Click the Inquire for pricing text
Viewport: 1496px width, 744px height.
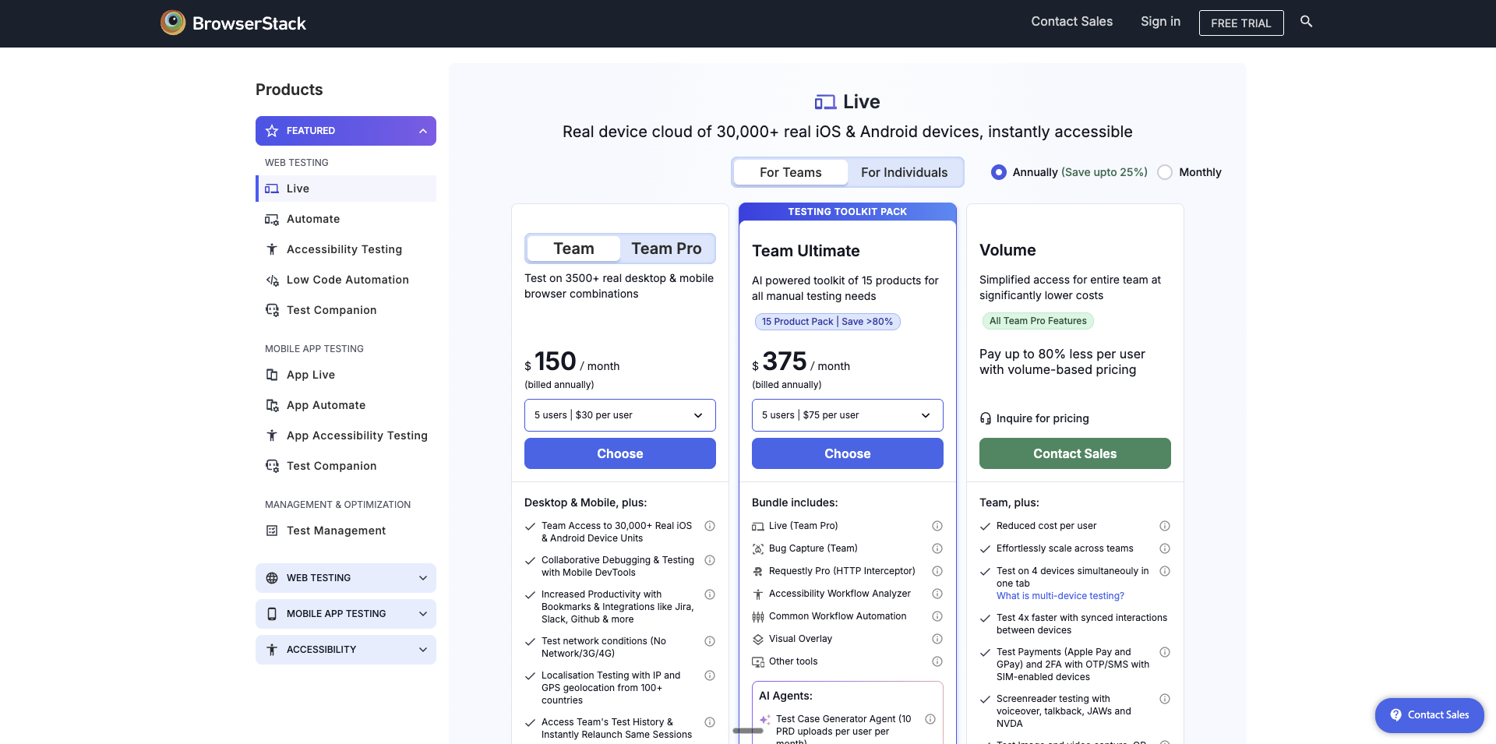[1043, 418]
